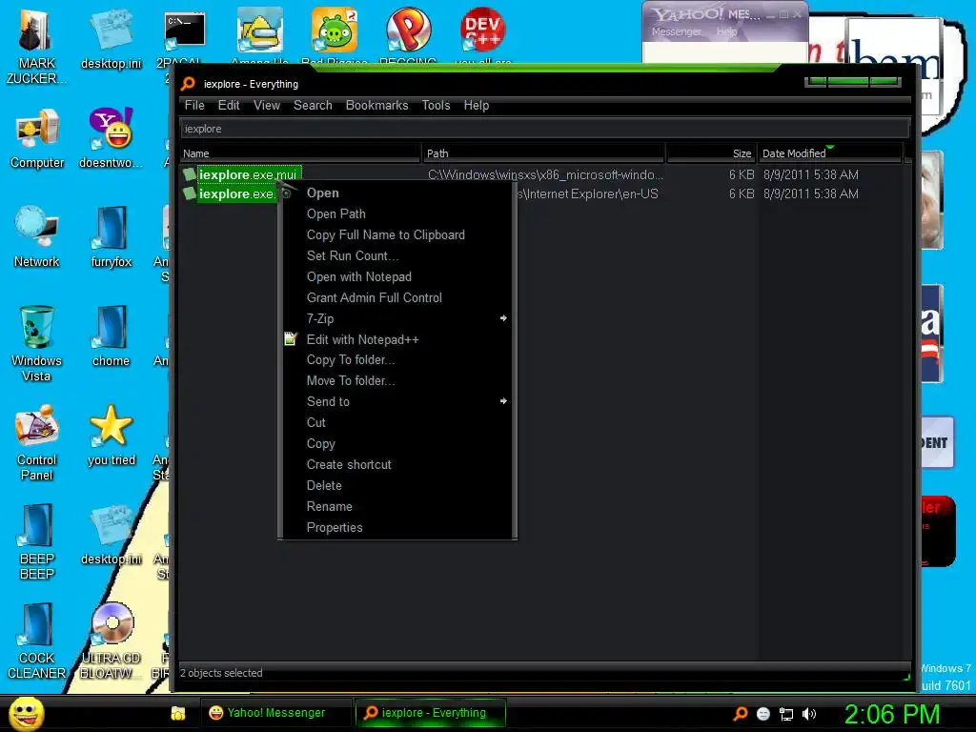
Task: Open the File menu in Everything
Action: [194, 105]
